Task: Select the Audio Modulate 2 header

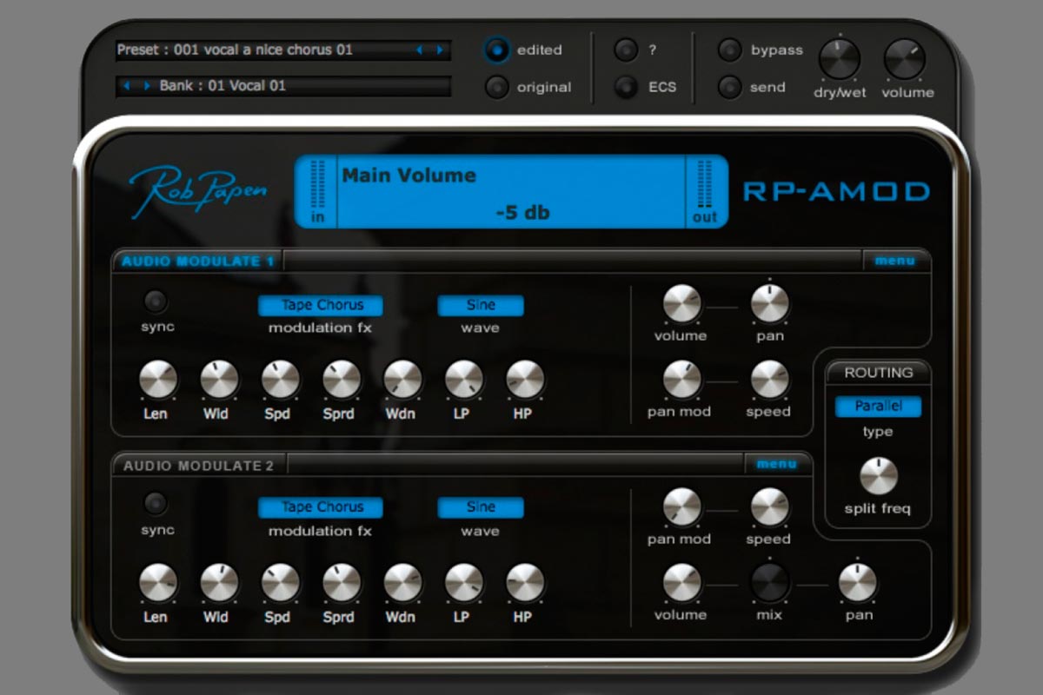Action: [x=198, y=466]
